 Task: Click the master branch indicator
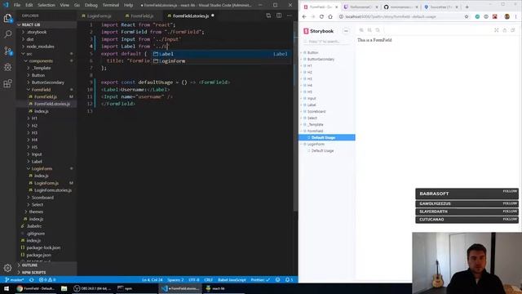[15, 279]
